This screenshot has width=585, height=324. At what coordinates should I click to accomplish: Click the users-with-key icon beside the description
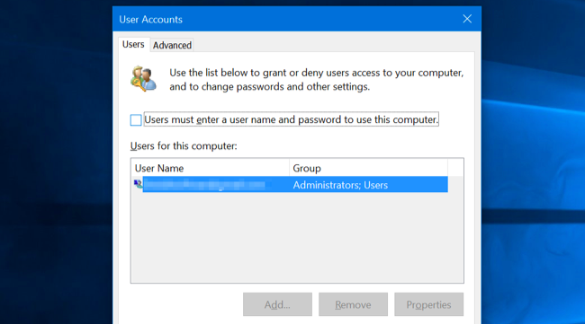coord(144,78)
